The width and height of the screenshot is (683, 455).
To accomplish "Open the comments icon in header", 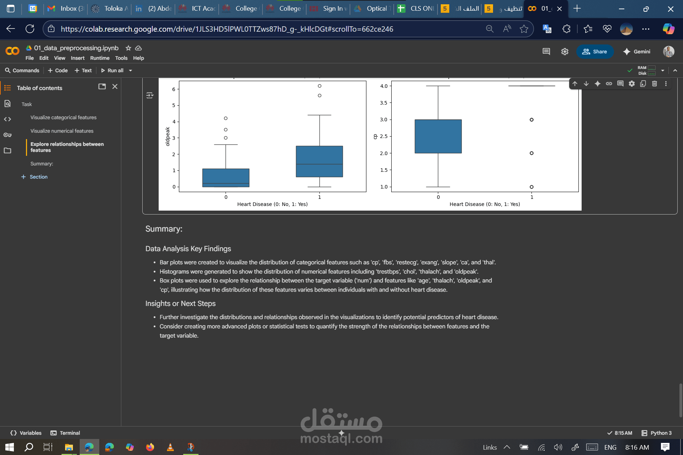I will [546, 52].
